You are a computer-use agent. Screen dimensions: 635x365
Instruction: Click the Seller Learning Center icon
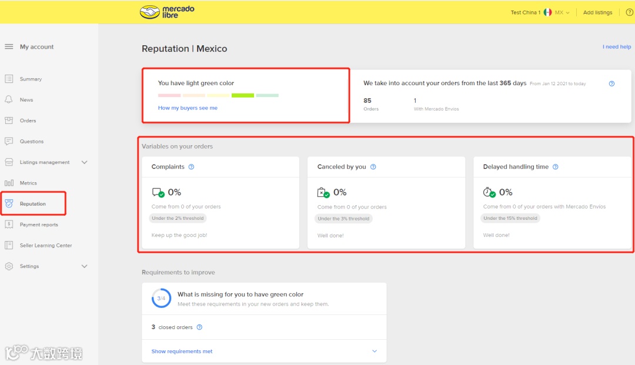click(9, 245)
